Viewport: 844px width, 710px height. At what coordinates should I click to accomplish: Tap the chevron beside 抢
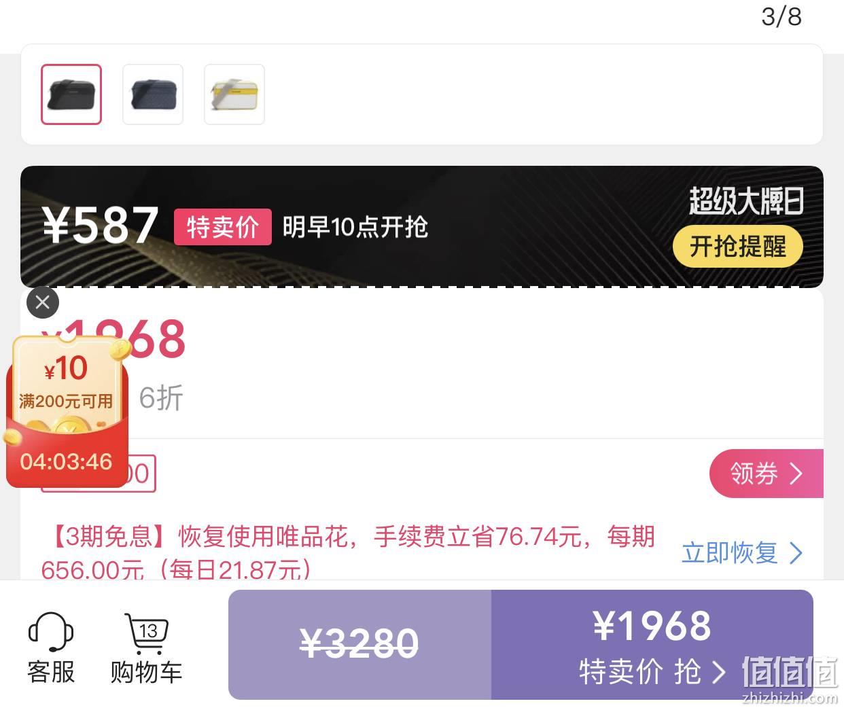[718, 673]
